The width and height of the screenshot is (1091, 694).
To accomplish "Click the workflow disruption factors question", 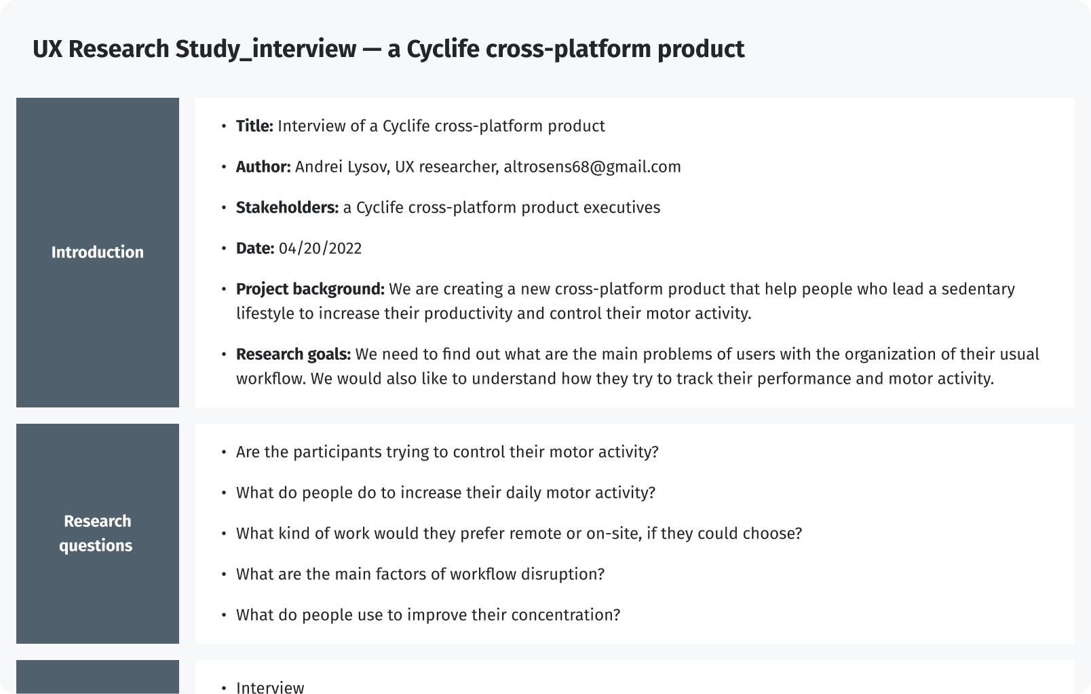I will [x=420, y=574].
